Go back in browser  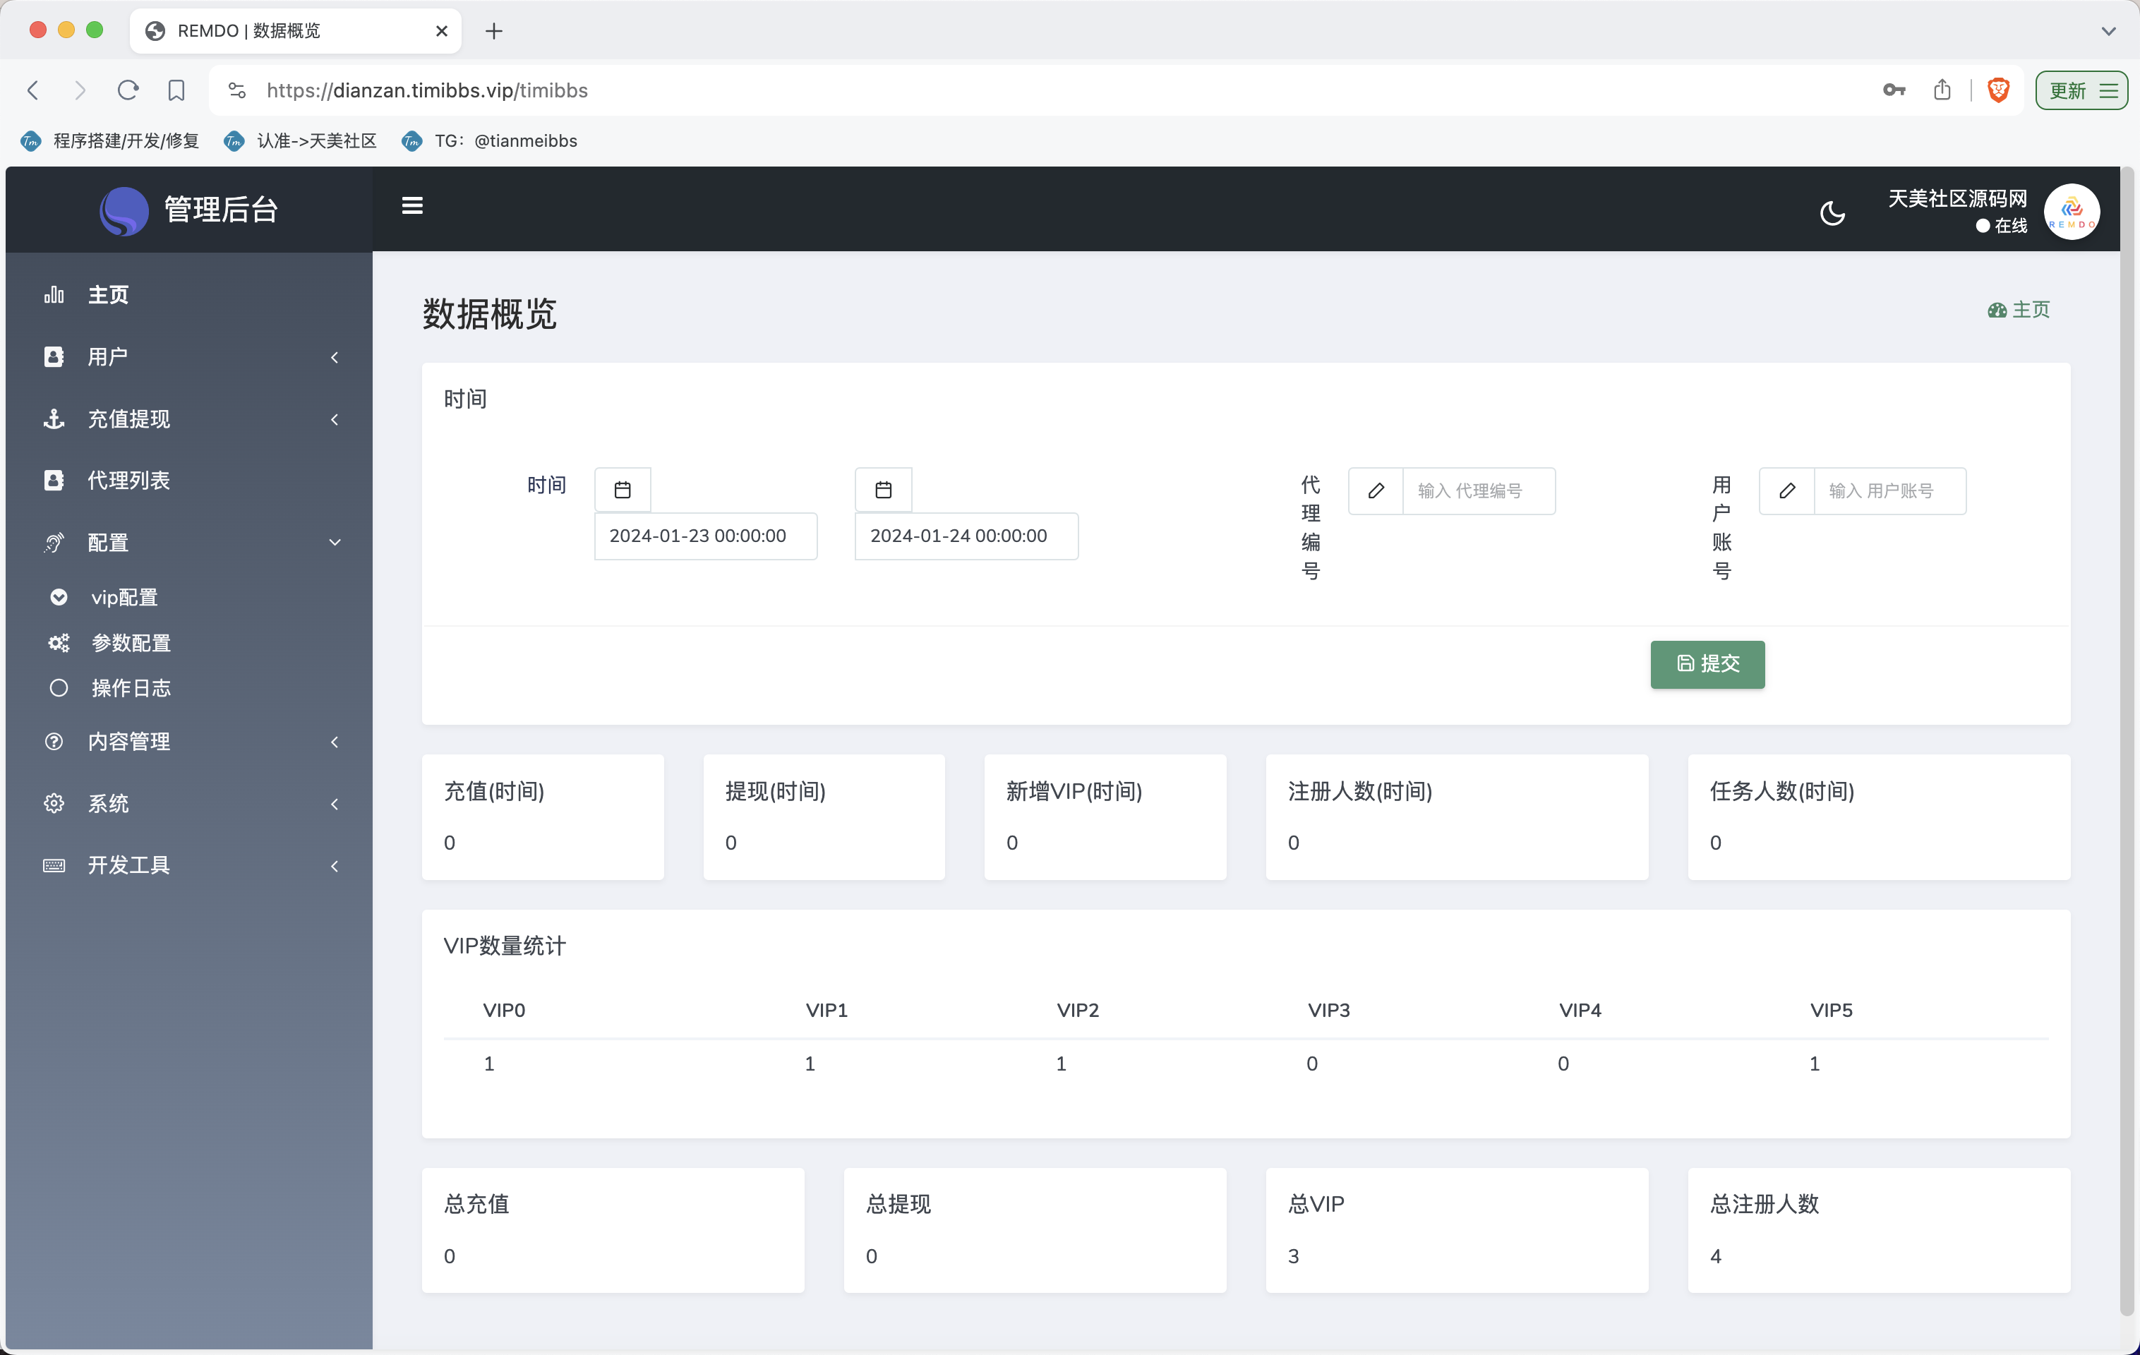[33, 90]
